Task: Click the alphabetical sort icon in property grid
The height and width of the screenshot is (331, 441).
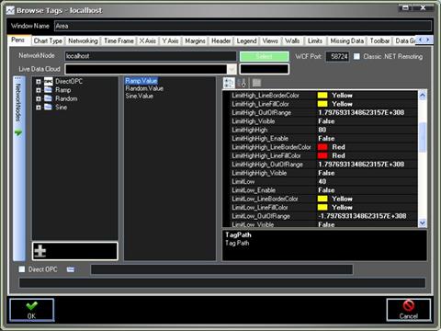Action: pyautogui.click(x=242, y=83)
